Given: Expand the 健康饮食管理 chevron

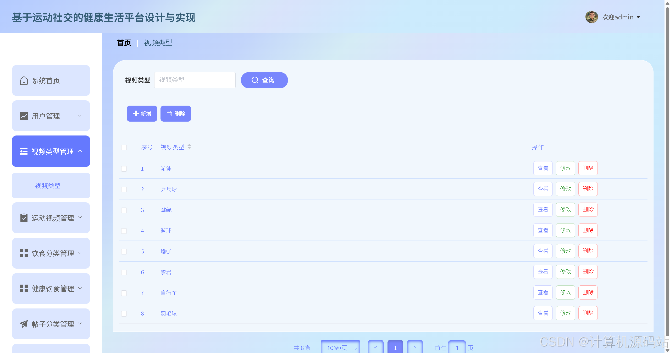Looking at the screenshot, I should tap(80, 288).
